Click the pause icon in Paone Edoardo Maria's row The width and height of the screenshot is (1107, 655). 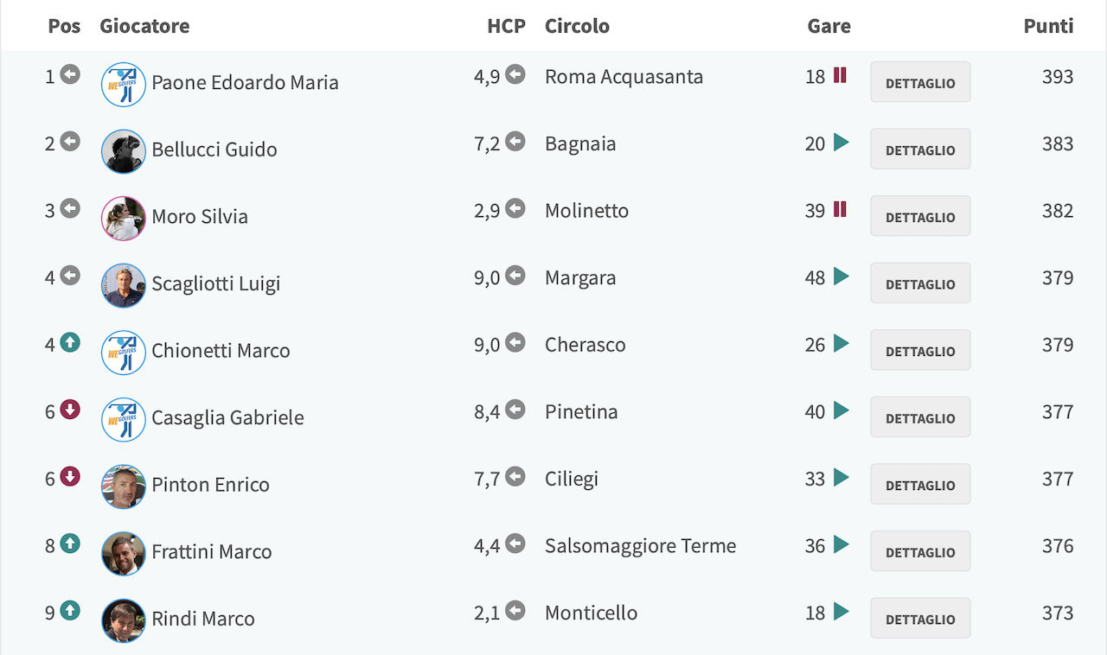click(x=840, y=75)
